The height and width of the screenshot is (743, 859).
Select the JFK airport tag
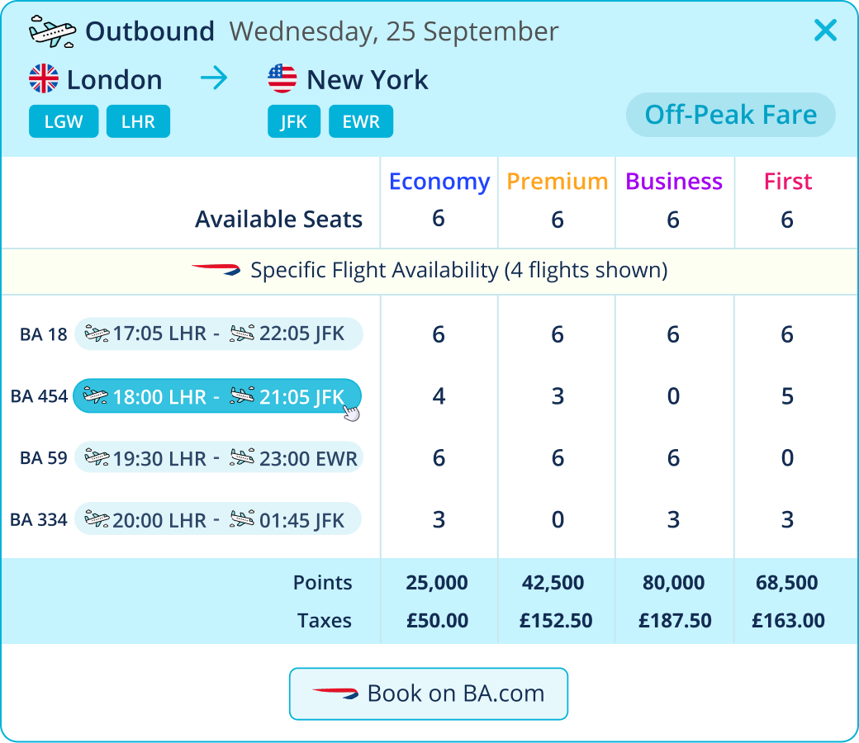294,122
